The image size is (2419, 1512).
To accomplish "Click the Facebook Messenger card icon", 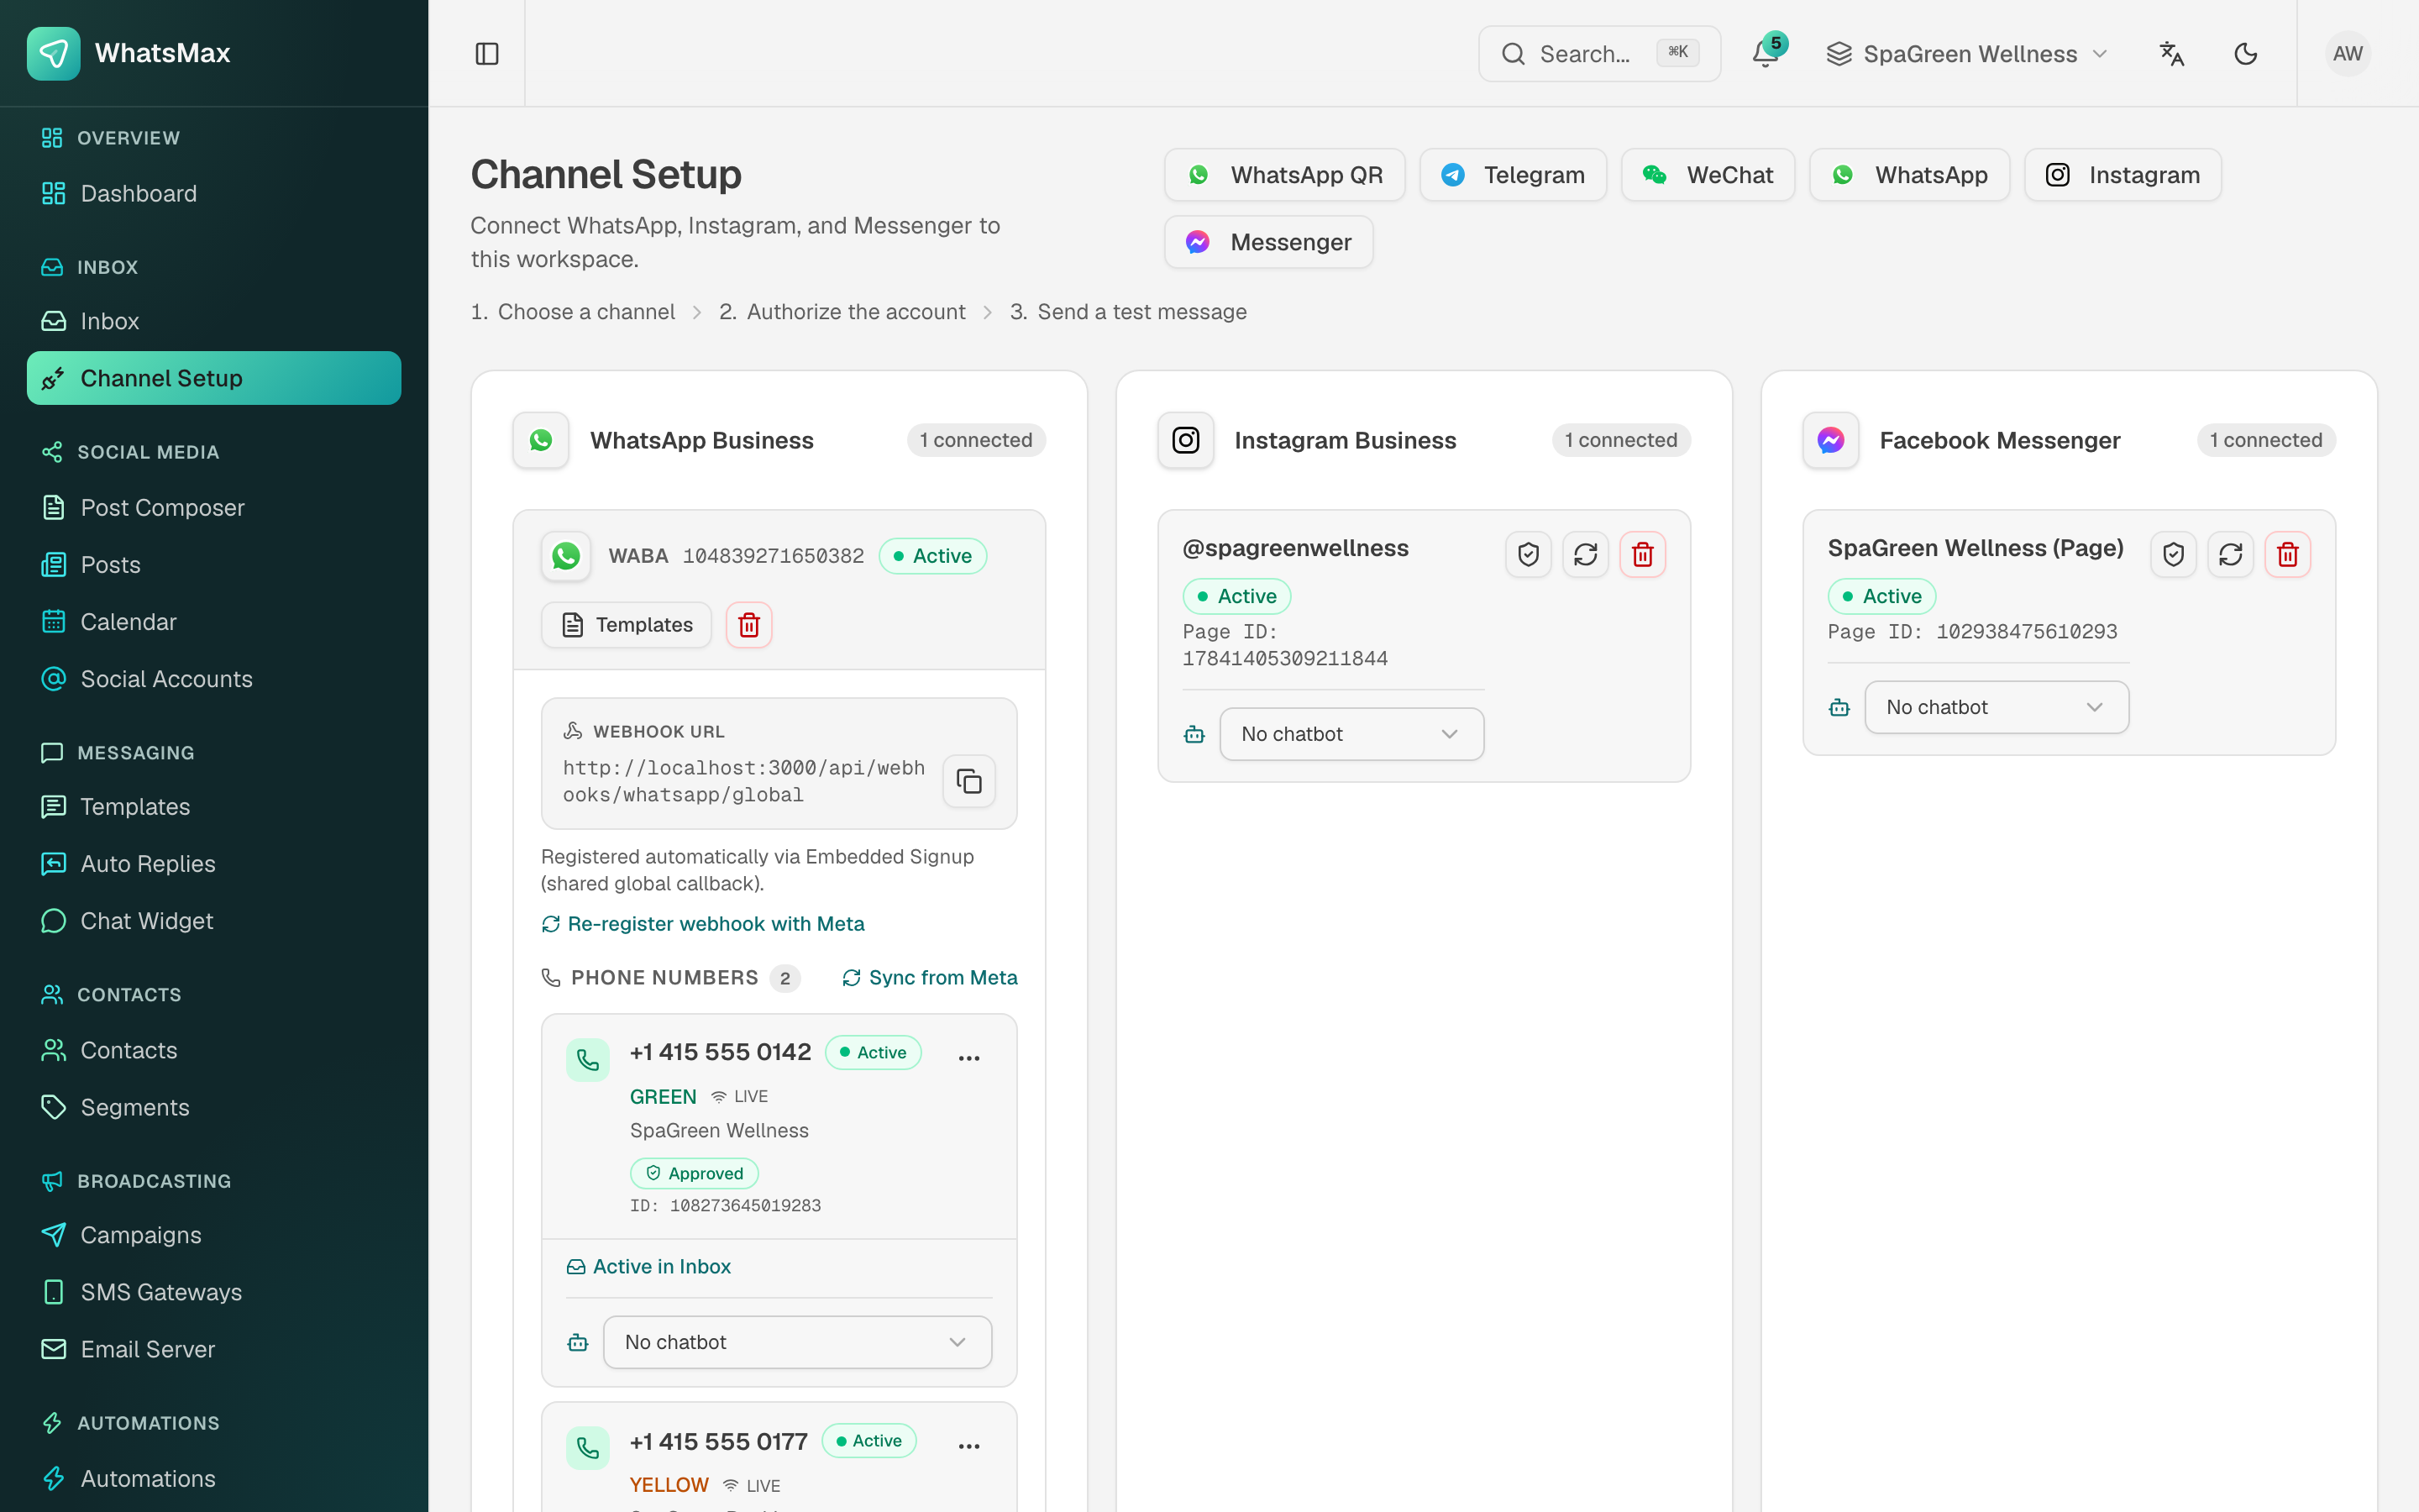I will (x=1830, y=441).
